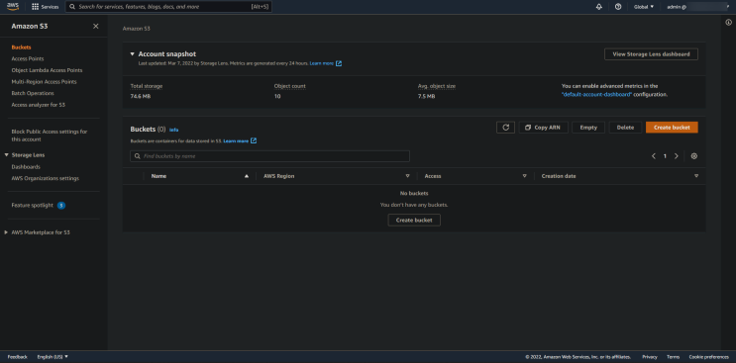Click the Total storage label
736x363 pixels.
147,86
